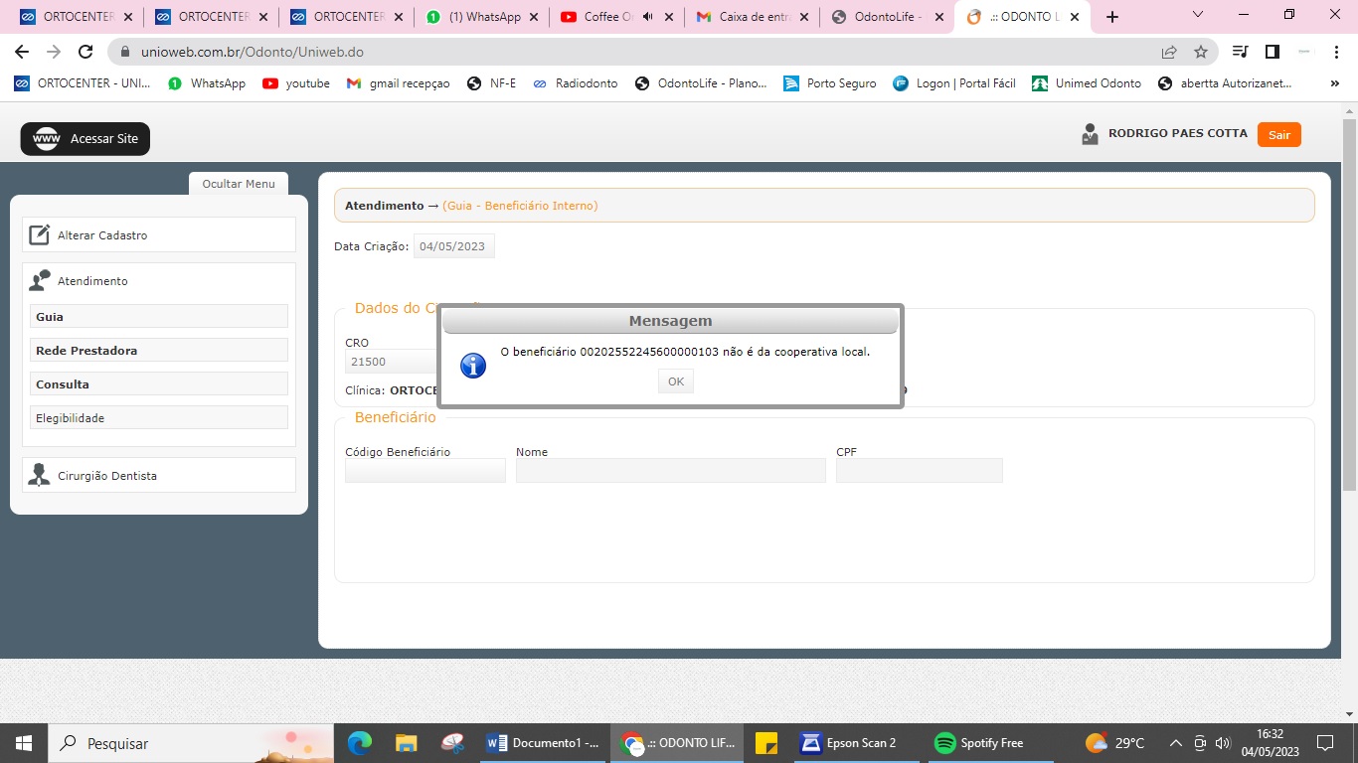1358x763 pixels.
Task: Click the Data Criação date field
Action: click(453, 246)
